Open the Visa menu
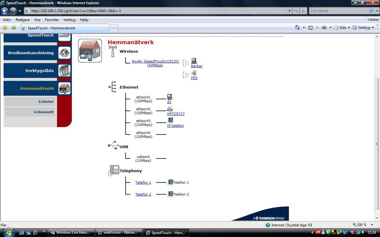This screenshot has height=237, width=380. pos(37,20)
